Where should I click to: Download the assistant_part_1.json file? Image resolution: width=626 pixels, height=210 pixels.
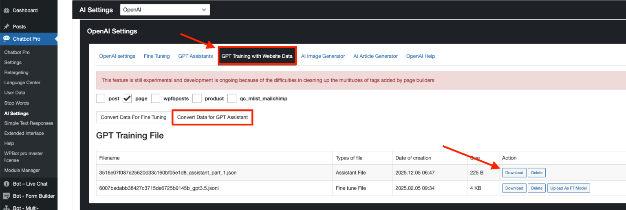tap(514, 173)
